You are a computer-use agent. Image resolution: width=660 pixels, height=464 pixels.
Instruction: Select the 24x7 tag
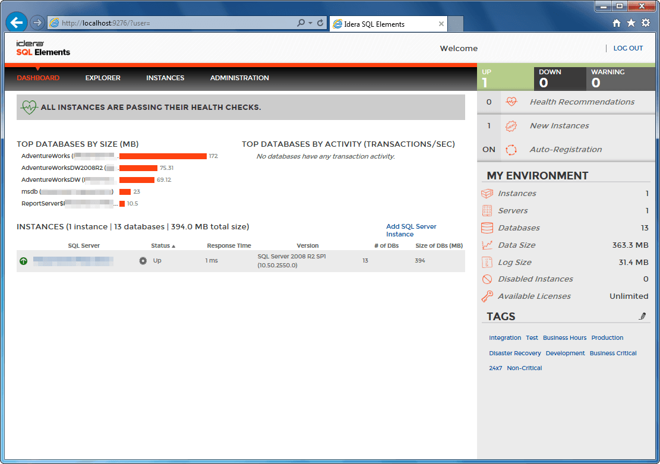(495, 368)
